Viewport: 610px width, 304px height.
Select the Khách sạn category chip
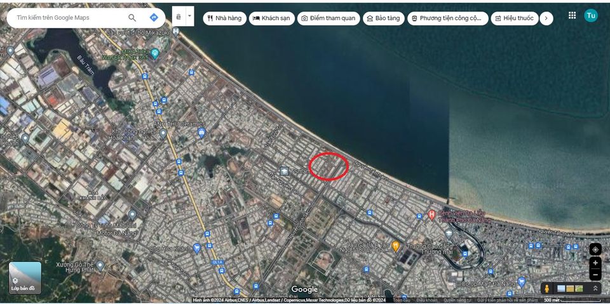pyautogui.click(x=271, y=18)
